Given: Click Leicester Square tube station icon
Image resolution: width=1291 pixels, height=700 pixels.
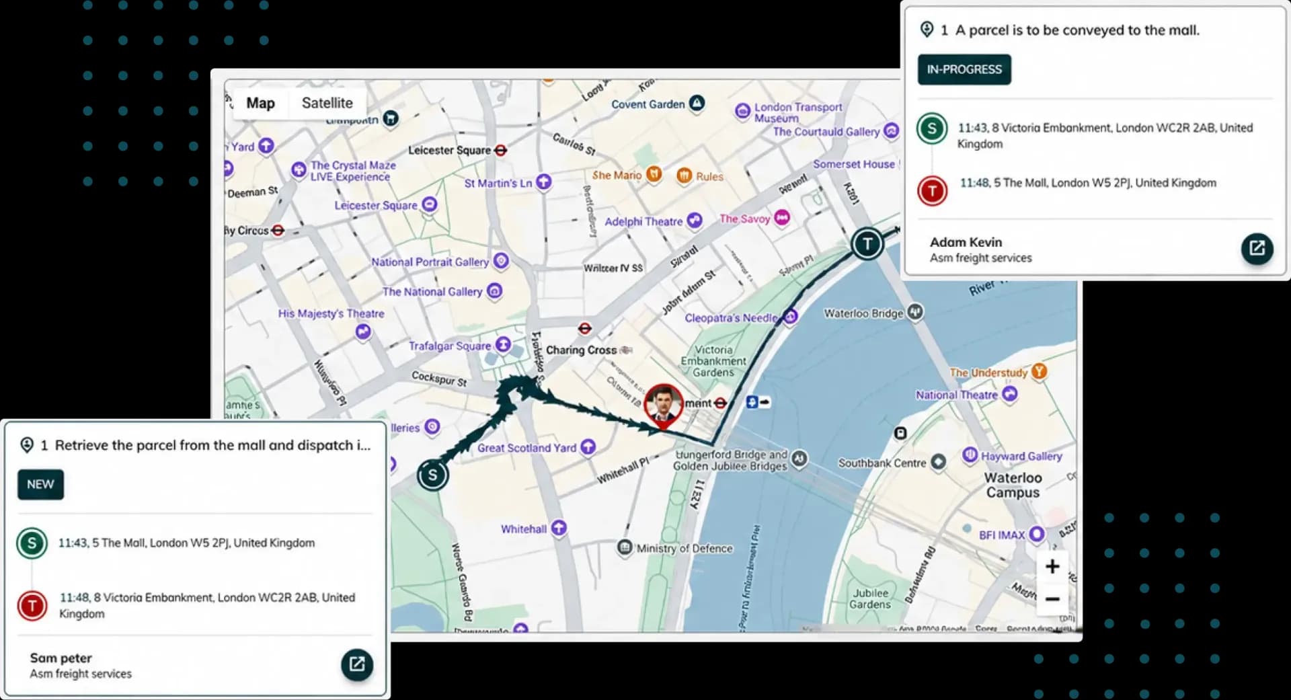Looking at the screenshot, I should tap(500, 151).
